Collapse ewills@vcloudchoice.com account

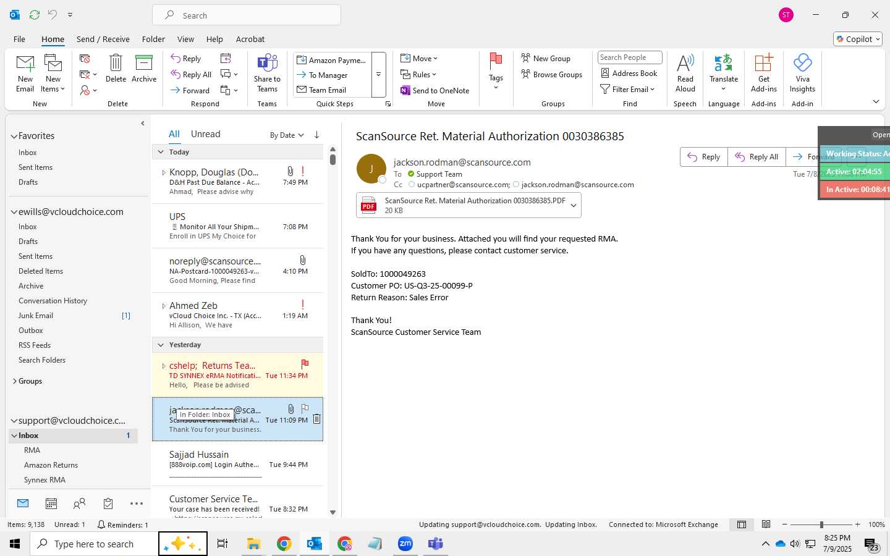coord(14,212)
